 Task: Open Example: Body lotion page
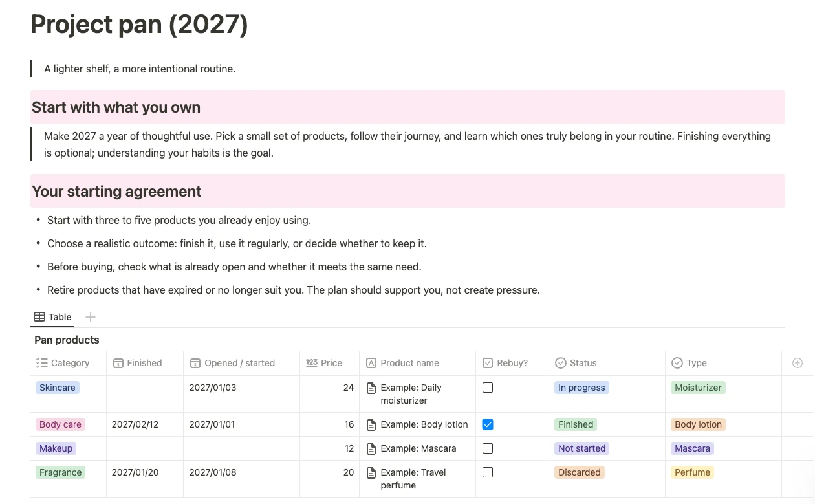(x=424, y=424)
